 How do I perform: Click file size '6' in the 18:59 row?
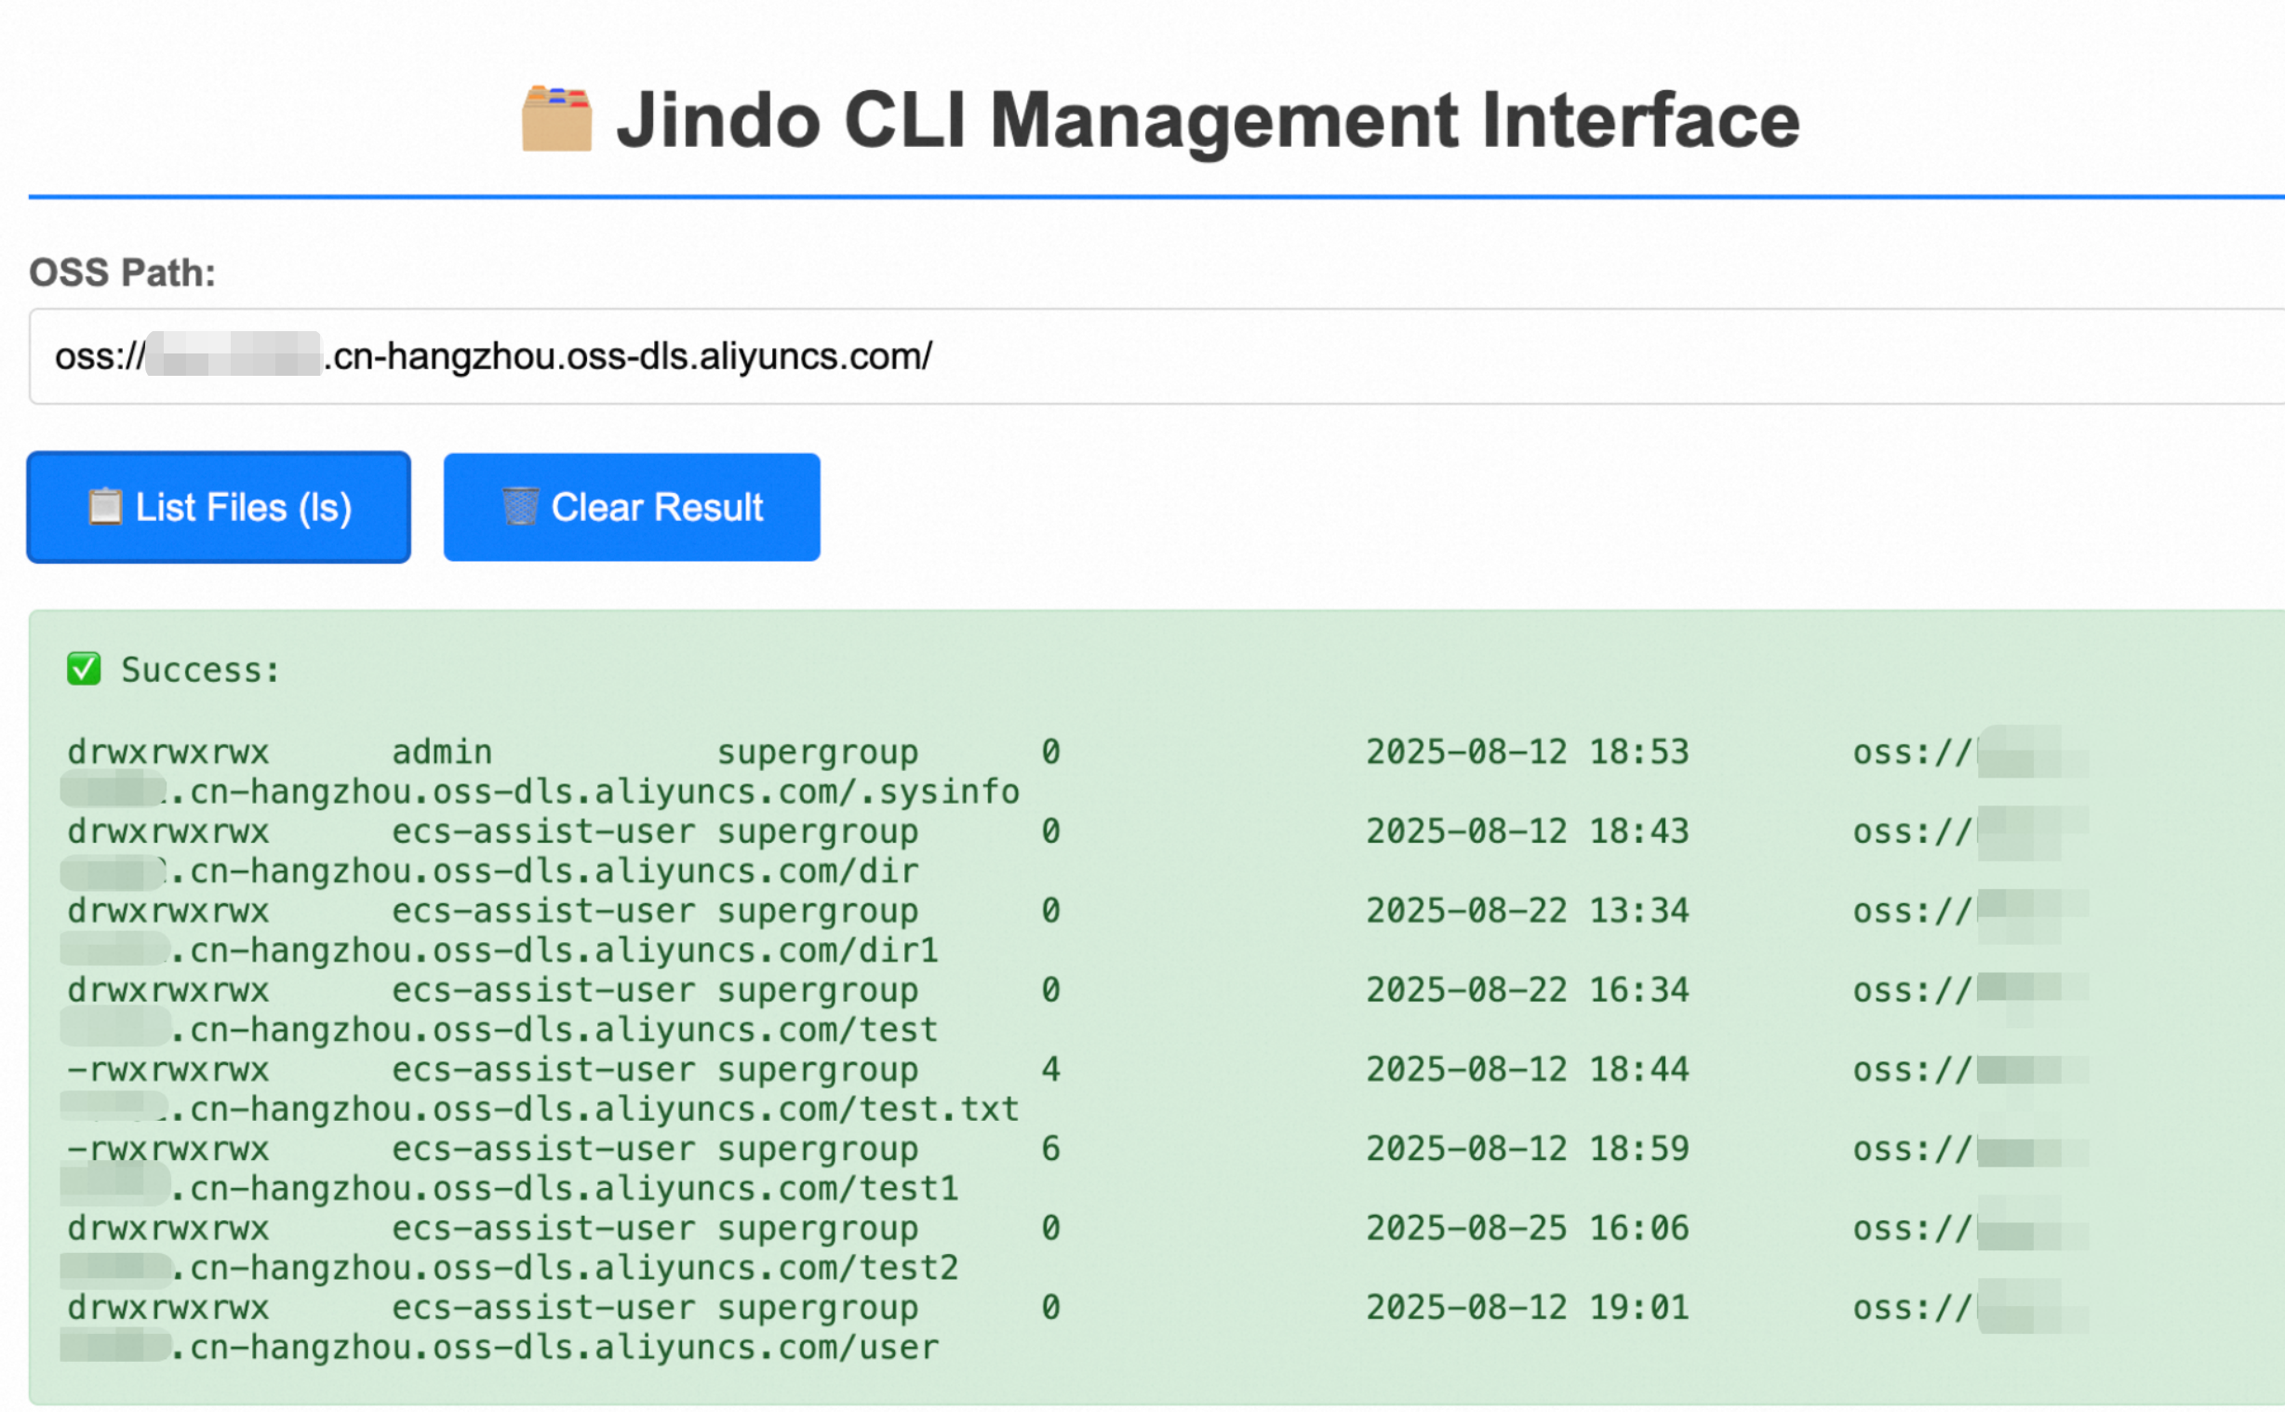1051,1149
